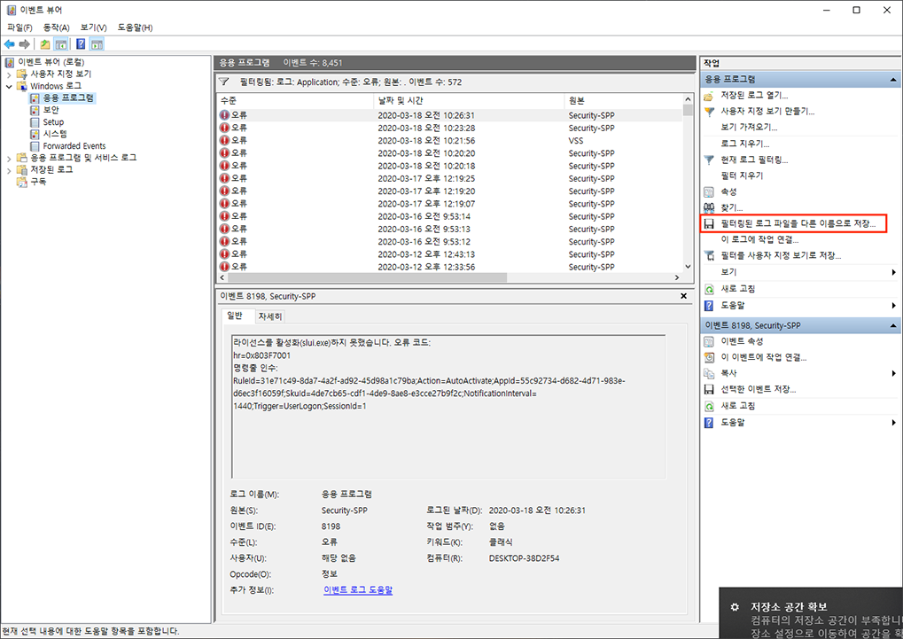Click 필터를 사용자 지정 보기로 저장

click(x=781, y=255)
